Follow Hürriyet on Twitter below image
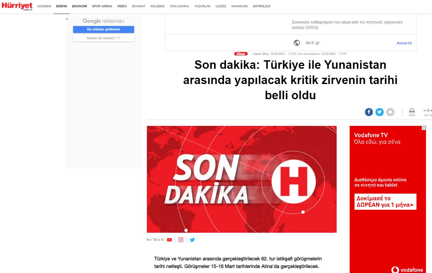Image resolution: width=432 pixels, height=273 pixels. pyautogui.click(x=192, y=240)
